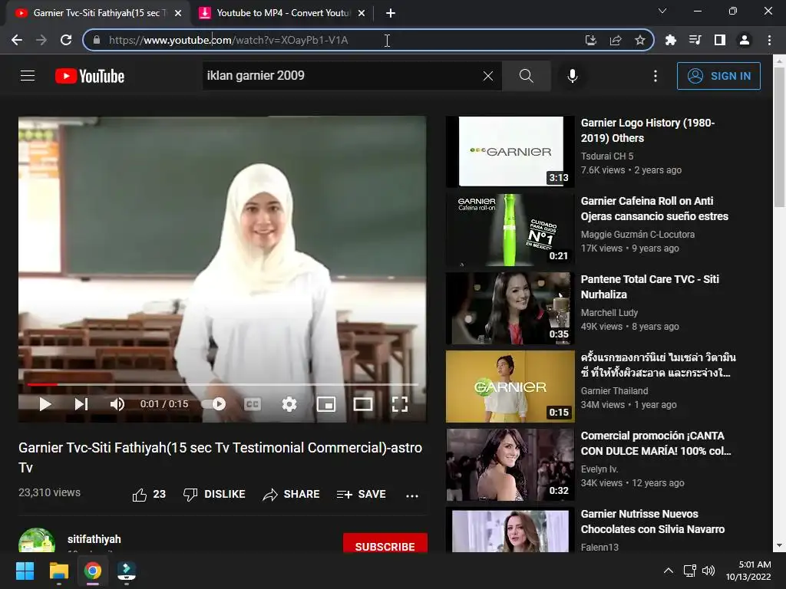This screenshot has width=786, height=589.
Task: Clear the search box with the X icon
Action: tap(487, 76)
